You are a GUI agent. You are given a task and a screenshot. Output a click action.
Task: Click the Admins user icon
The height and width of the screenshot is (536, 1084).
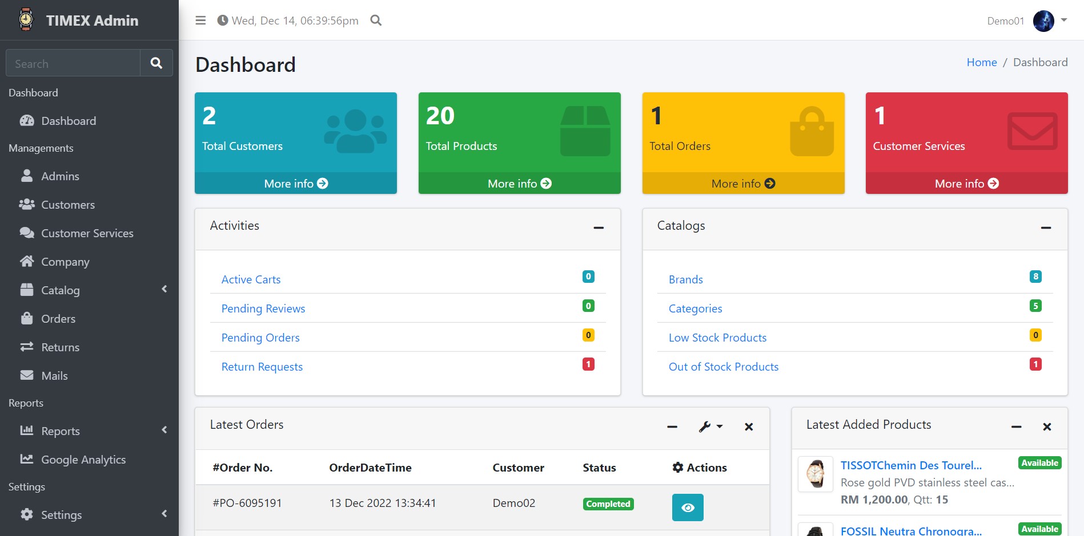pos(27,176)
